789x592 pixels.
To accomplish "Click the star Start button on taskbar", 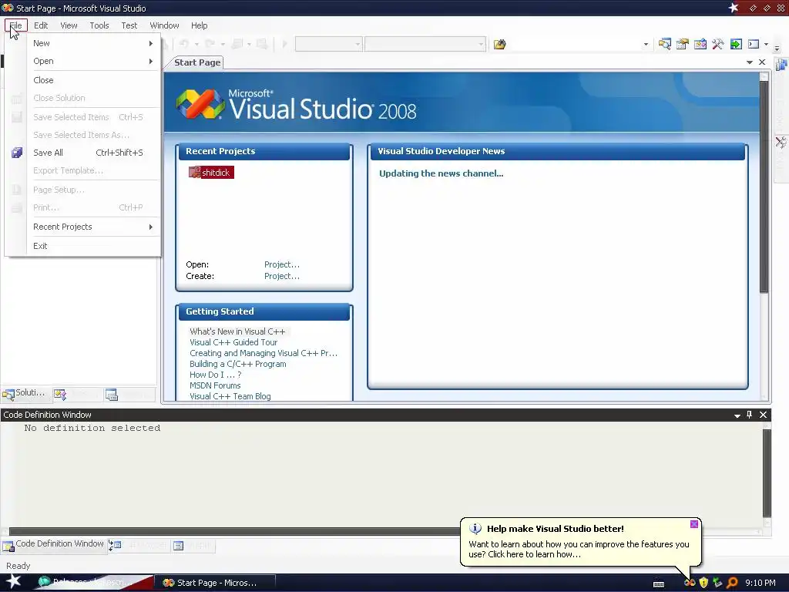I will [14, 581].
